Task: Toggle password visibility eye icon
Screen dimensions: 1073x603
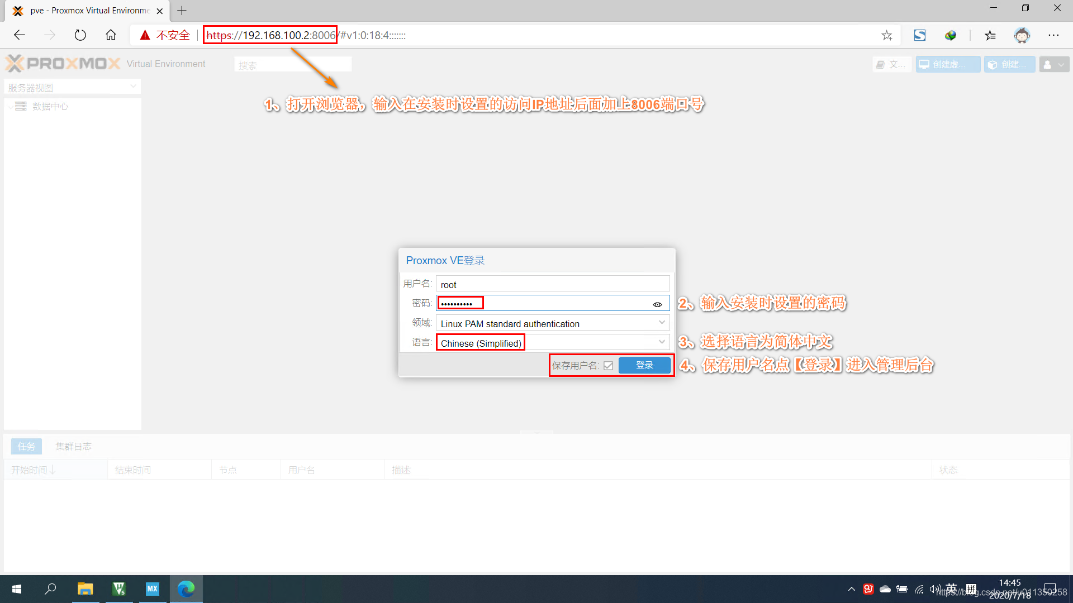Action: (657, 304)
